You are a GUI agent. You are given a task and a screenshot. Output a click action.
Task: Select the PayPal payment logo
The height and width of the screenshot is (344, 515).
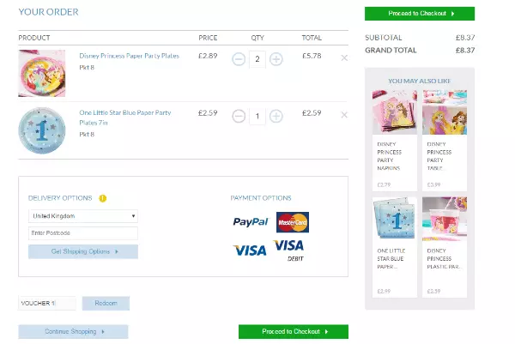click(x=251, y=222)
